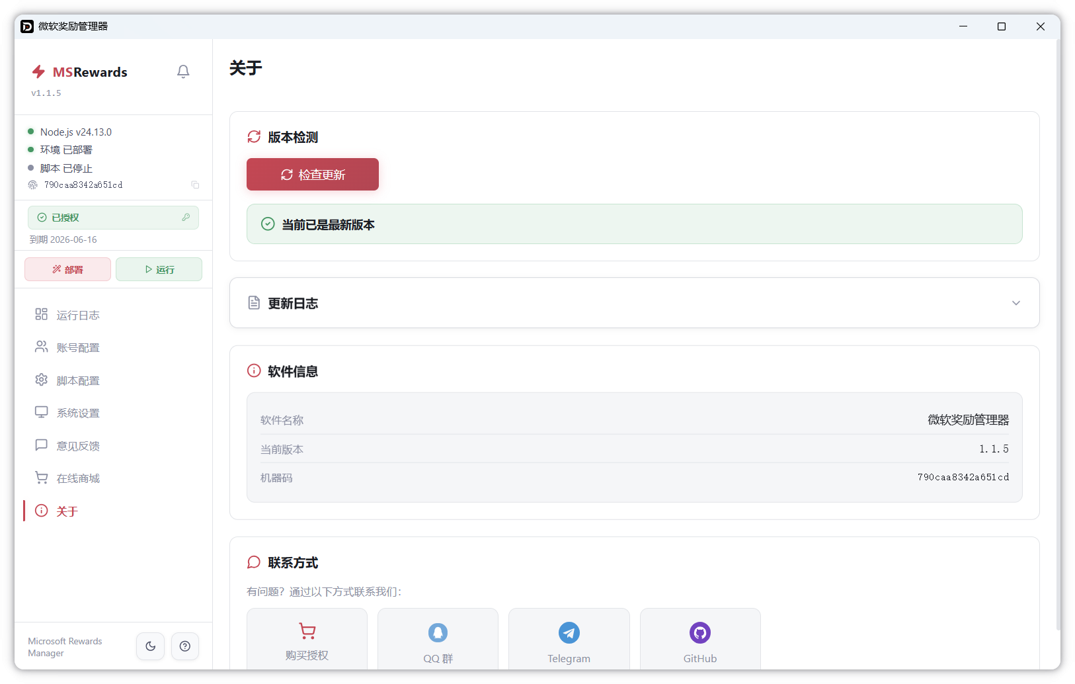The image size is (1075, 684).
Task: Click the 关于 info circle icon
Action: (42, 510)
